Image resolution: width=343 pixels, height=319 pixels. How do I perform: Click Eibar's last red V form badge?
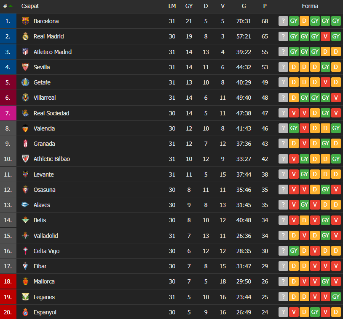tap(336, 266)
